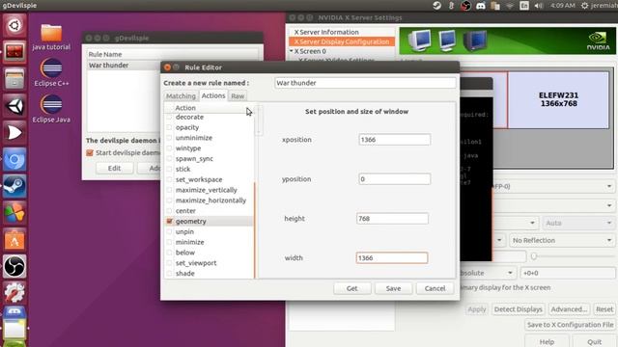This screenshot has width=618, height=347.
Task: Open the Auto refresh rate dropdown
Action: coord(577,223)
